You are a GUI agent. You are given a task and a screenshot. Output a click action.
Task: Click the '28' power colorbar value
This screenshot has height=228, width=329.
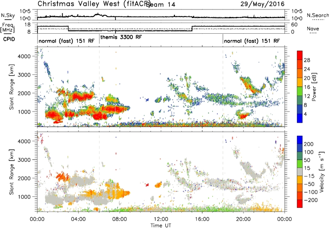(x=307, y=60)
